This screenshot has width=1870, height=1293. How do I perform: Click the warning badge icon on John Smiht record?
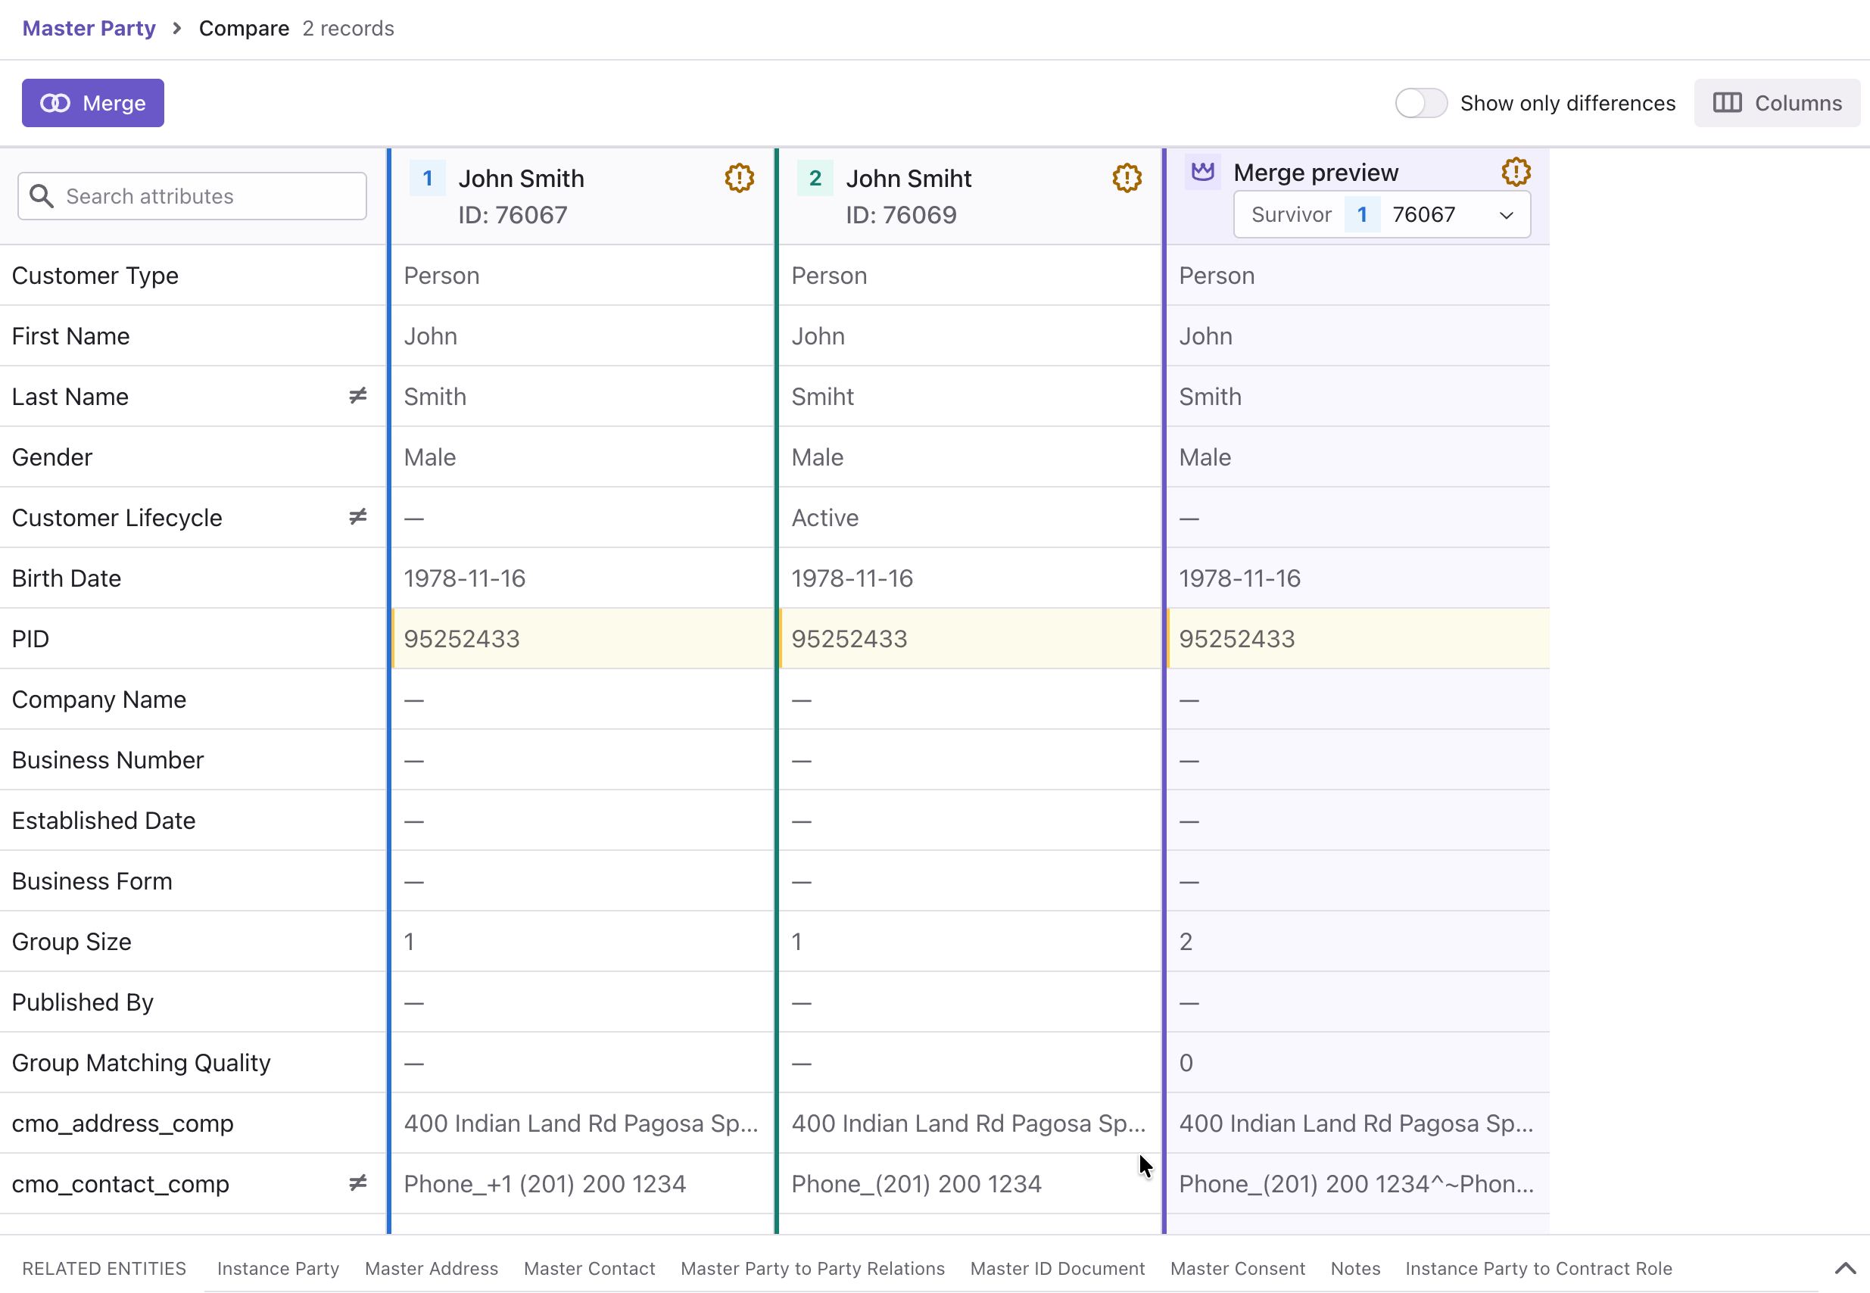click(1127, 177)
